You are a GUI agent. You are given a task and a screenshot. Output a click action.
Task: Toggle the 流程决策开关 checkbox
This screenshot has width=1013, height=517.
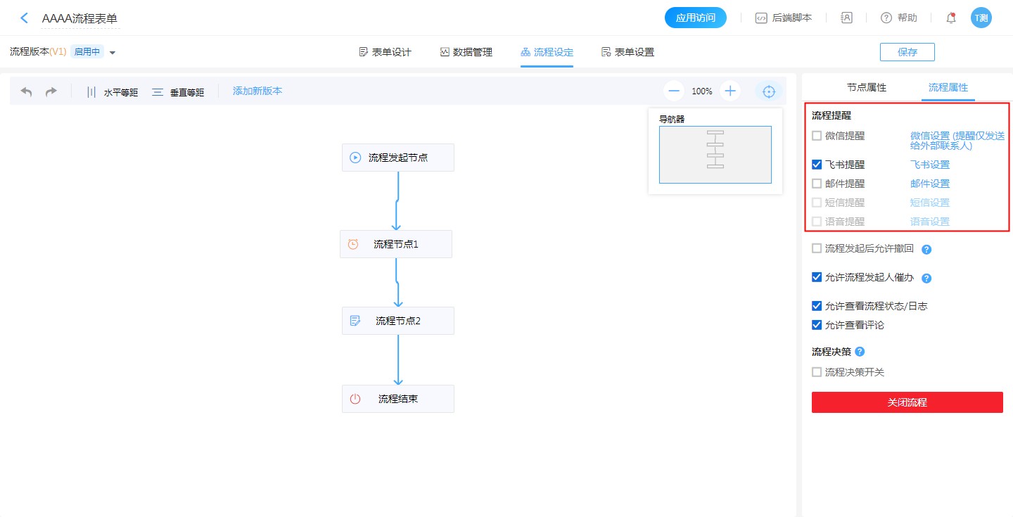817,372
